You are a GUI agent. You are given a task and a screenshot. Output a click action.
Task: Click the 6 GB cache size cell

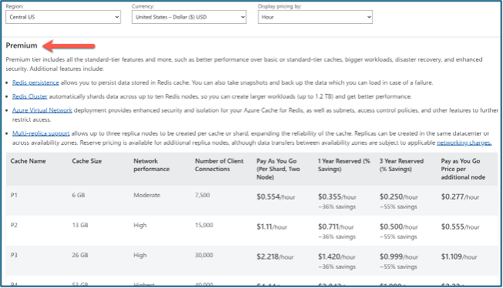(x=79, y=195)
